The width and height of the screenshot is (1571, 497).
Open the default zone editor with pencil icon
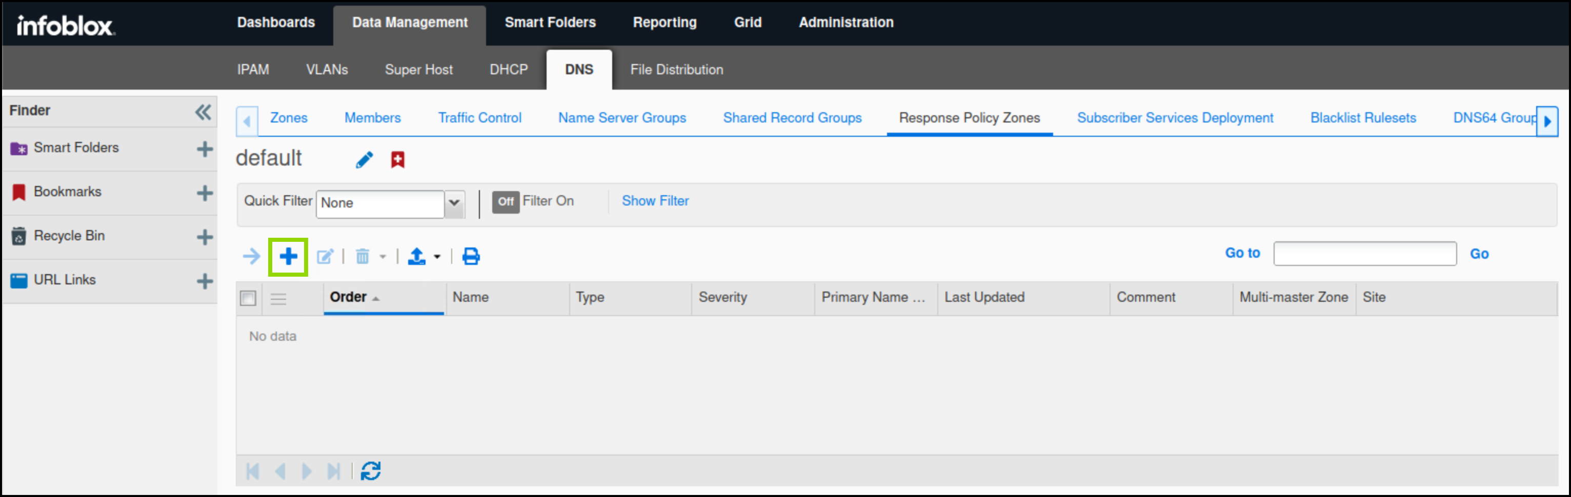[364, 159]
